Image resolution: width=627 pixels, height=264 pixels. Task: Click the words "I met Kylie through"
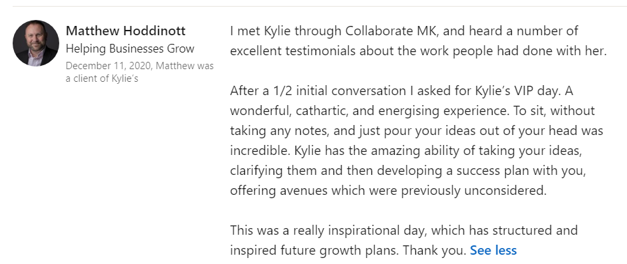(x=286, y=31)
